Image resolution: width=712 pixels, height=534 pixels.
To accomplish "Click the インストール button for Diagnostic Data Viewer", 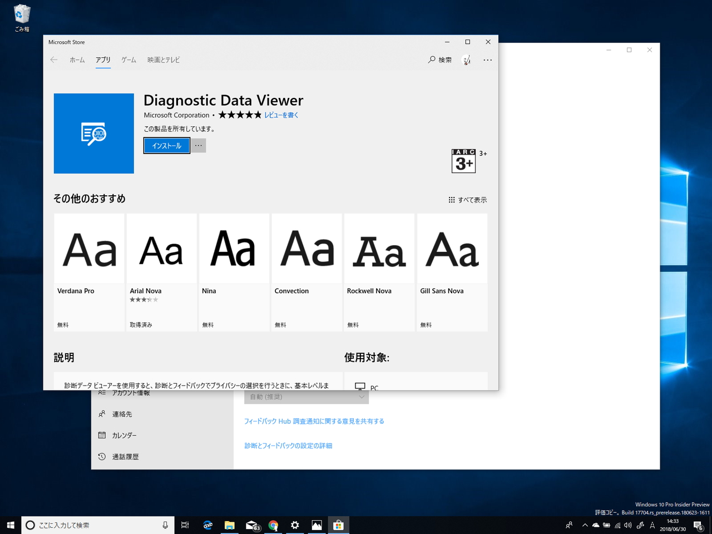I will coord(166,145).
